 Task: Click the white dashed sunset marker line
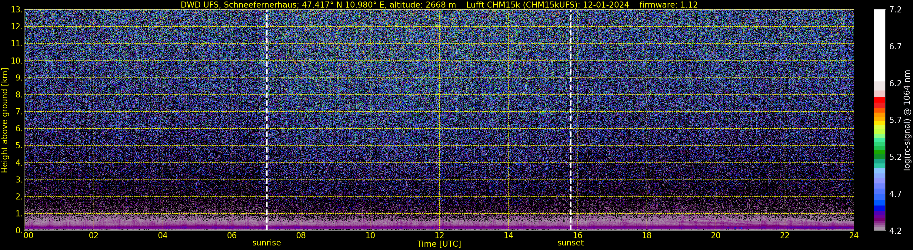pyautogui.click(x=571, y=120)
